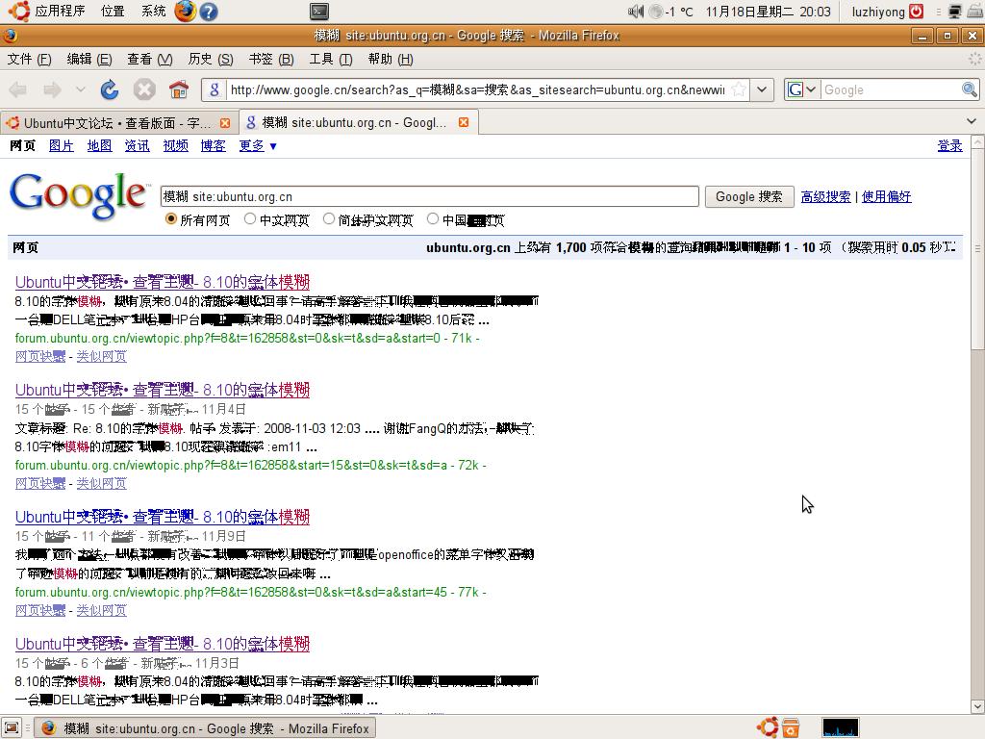Select the 中文网页 radio option

coord(250,218)
